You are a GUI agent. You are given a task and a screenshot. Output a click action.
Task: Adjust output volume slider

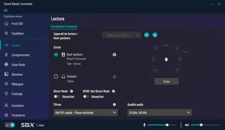point(206,125)
